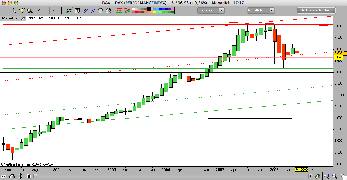Click the 8.000 price axis label
The image size is (347, 180).
point(339,26)
